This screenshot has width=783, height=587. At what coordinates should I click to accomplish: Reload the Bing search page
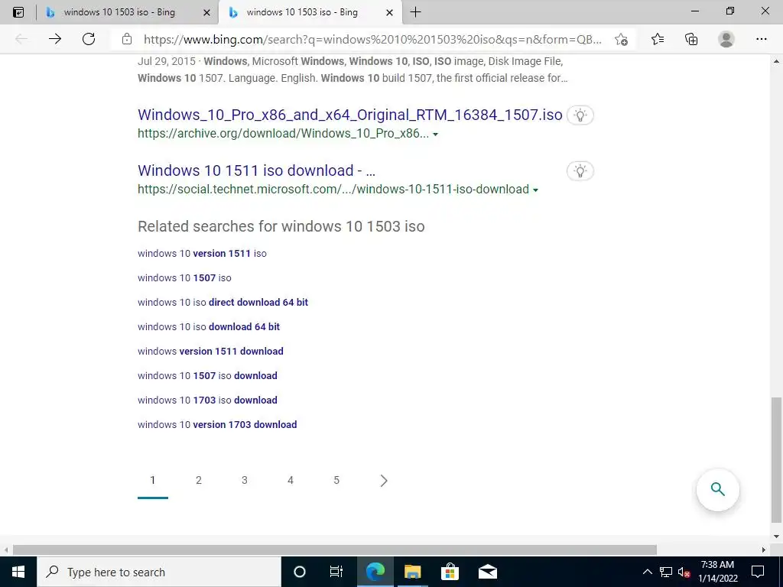pos(89,39)
